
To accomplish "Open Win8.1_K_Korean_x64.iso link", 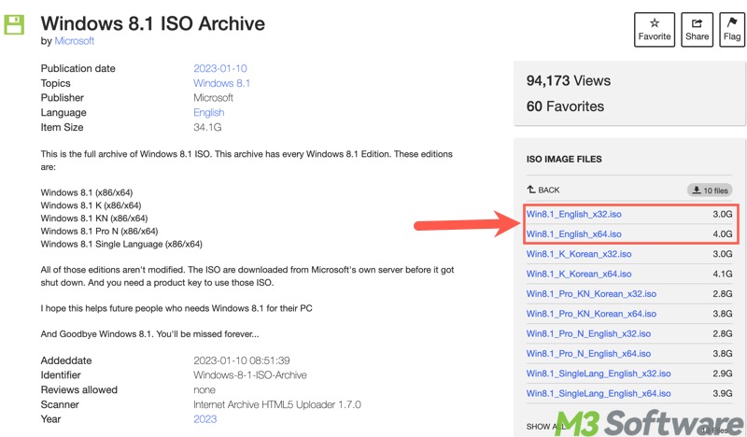I will [578, 275].
